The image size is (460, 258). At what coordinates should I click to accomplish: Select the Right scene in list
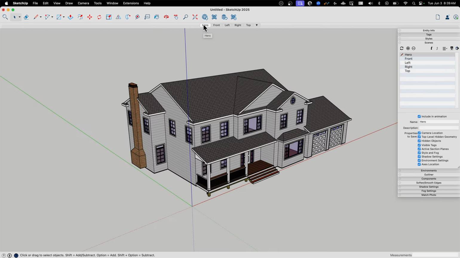(408, 67)
